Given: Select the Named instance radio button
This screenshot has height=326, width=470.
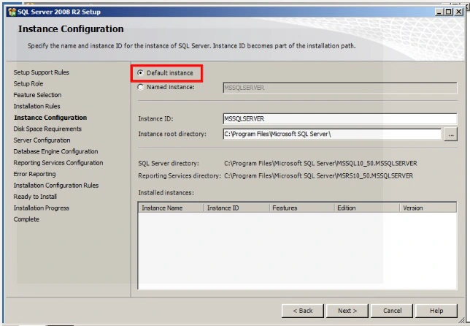Looking at the screenshot, I should (142, 88).
